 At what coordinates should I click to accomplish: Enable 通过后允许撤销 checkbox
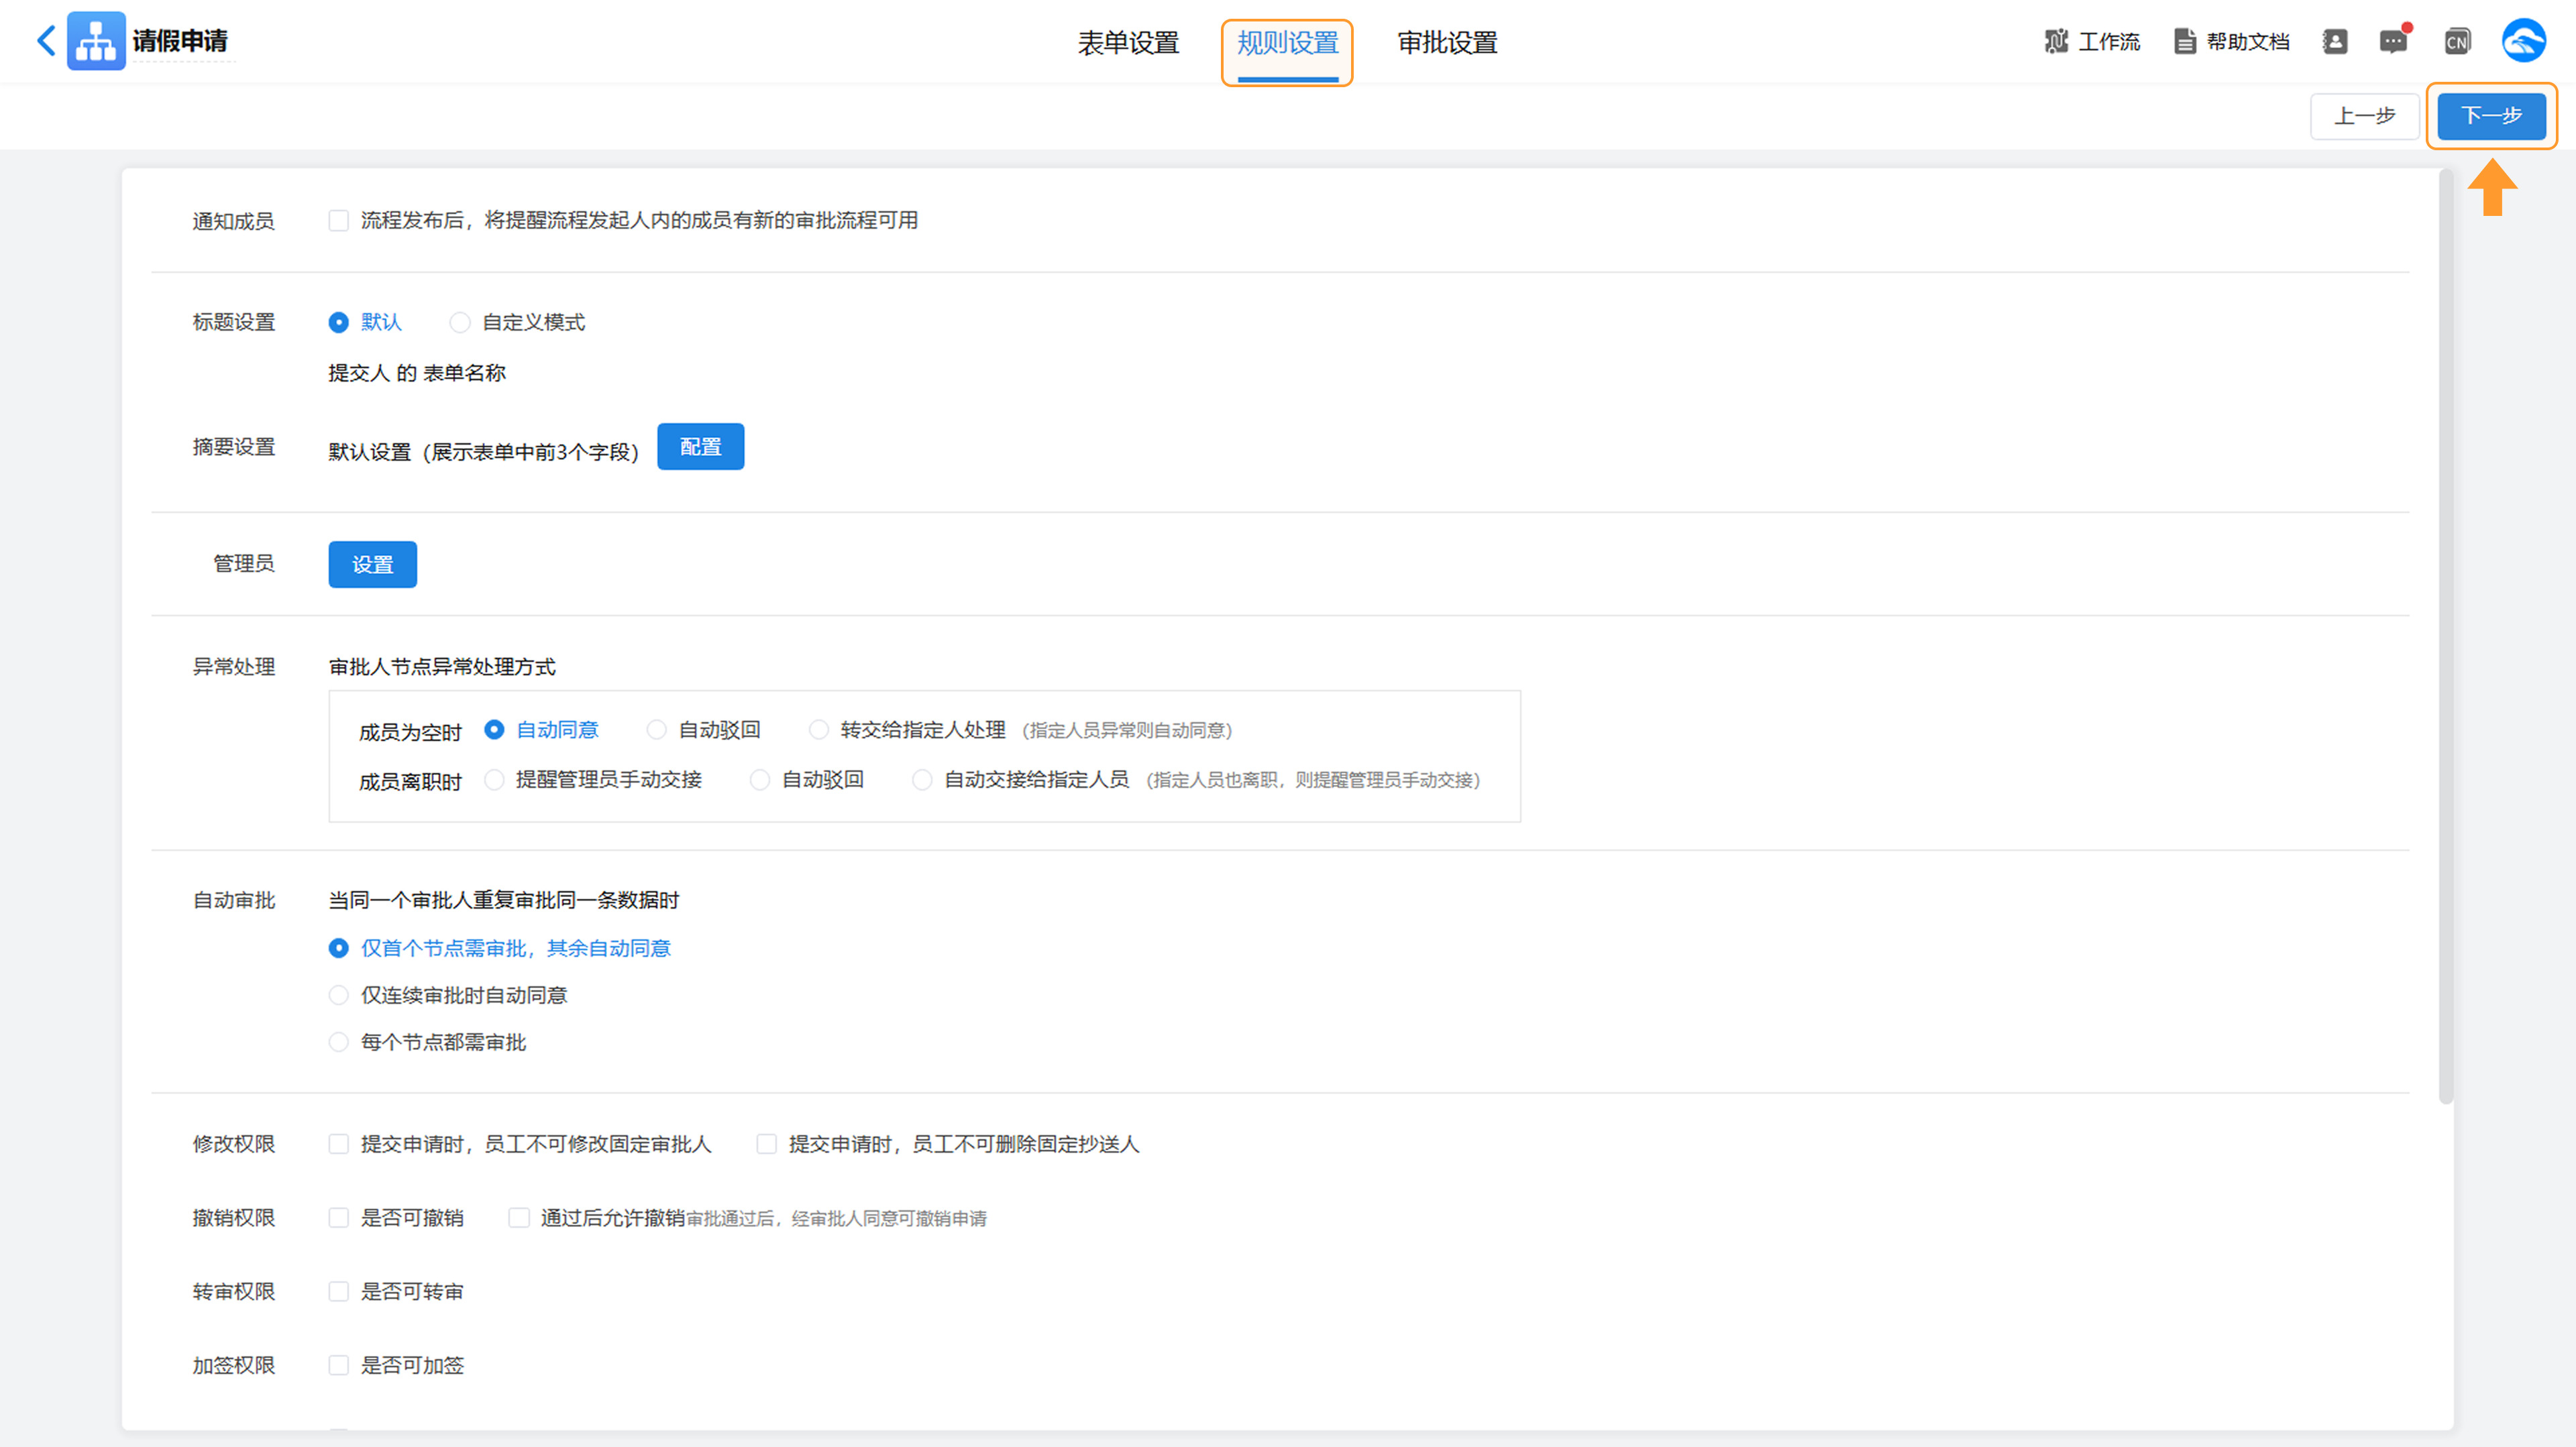pyautogui.click(x=519, y=1218)
